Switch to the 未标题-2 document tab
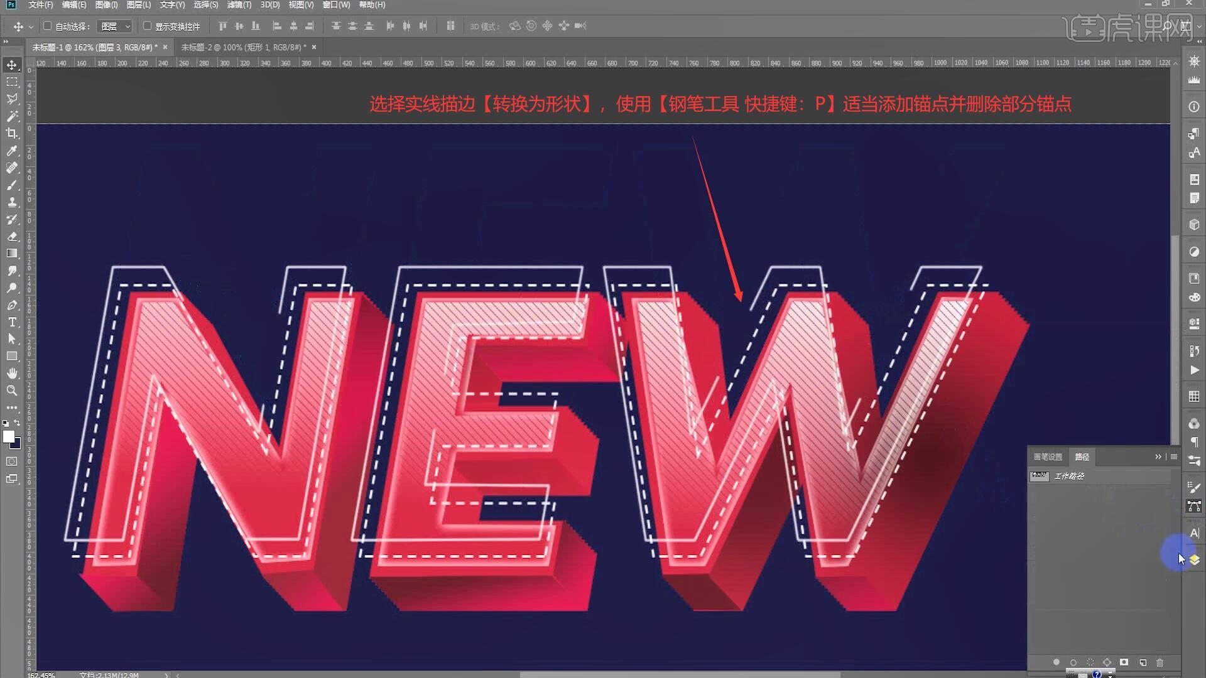1206x678 pixels. (x=243, y=47)
